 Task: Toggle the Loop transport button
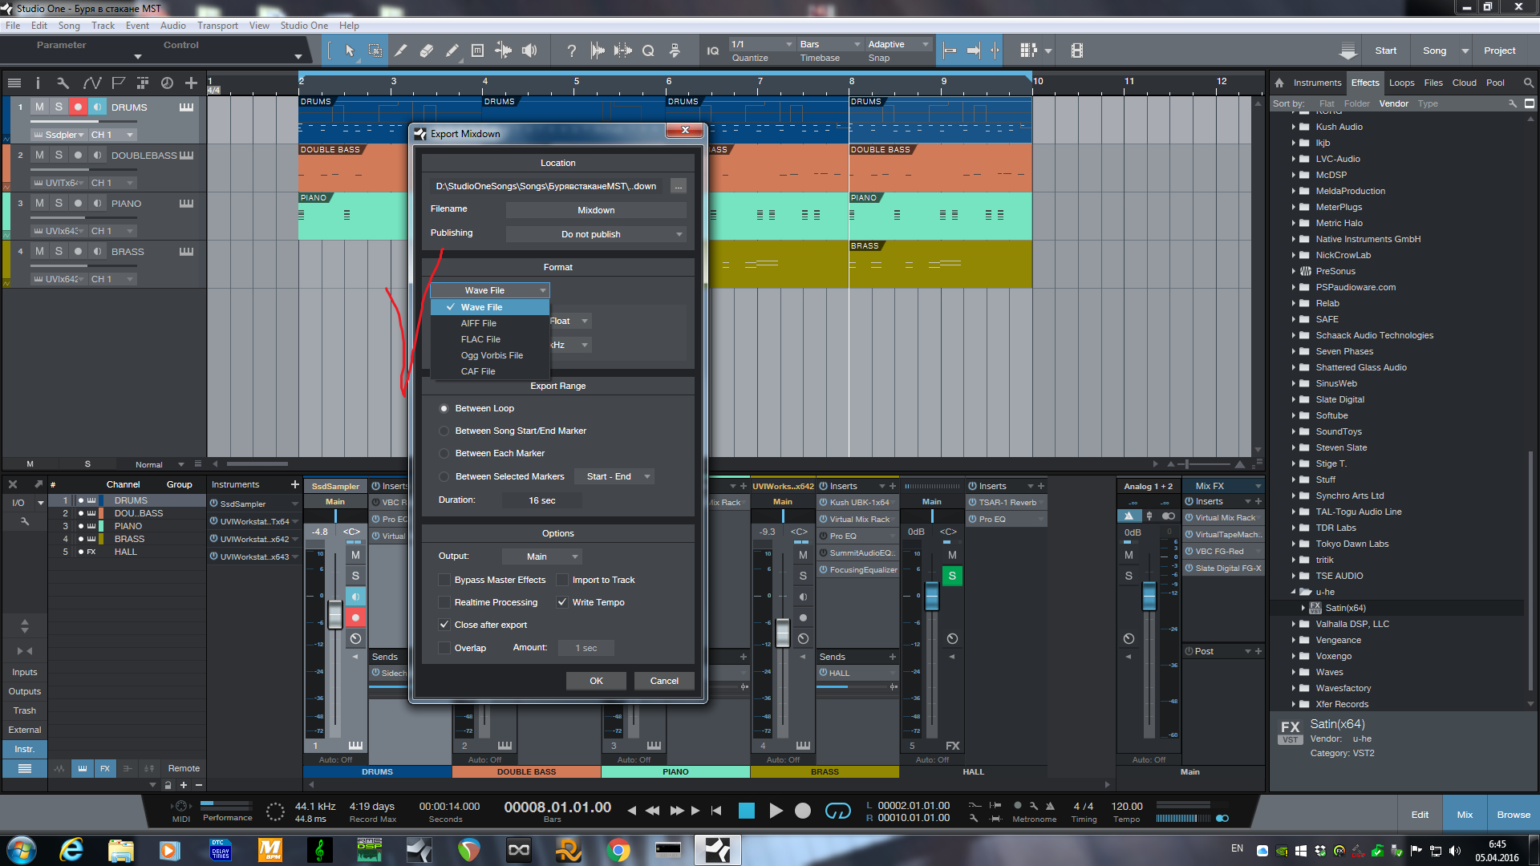click(x=837, y=811)
